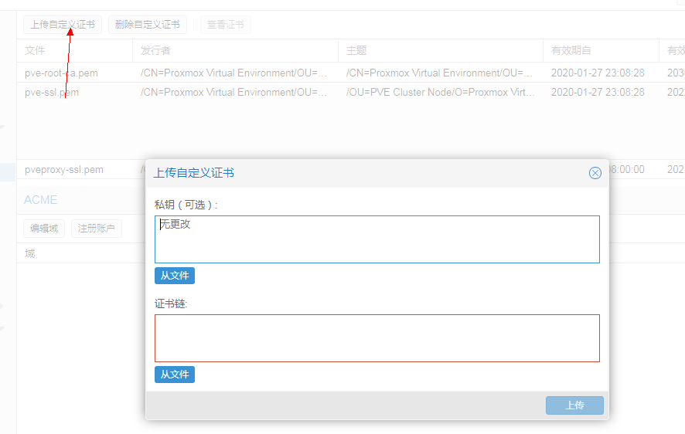Click the pve-ssl.pem valid-from date cell

tap(602, 93)
